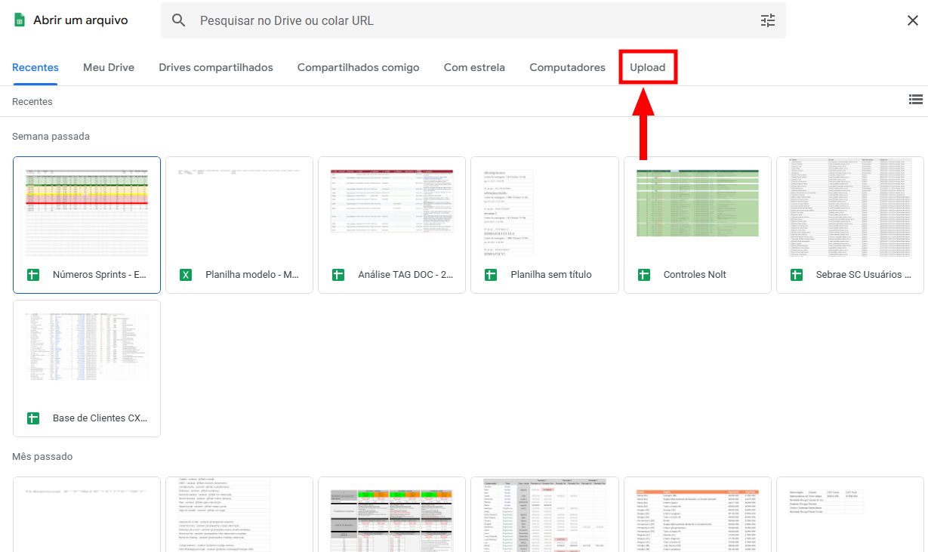Viewport: 928px width, 552px height.
Task: Click Sheets icon beside Base de Clientes
Action: 33,418
